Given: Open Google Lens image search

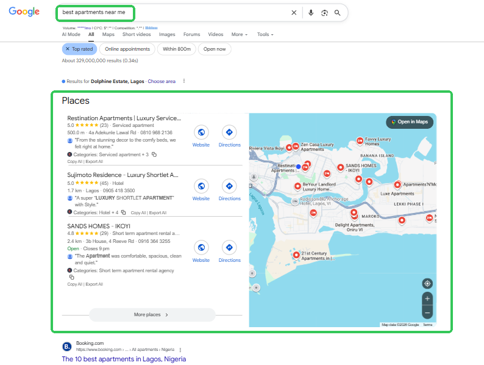Looking at the screenshot, I should [x=324, y=12].
